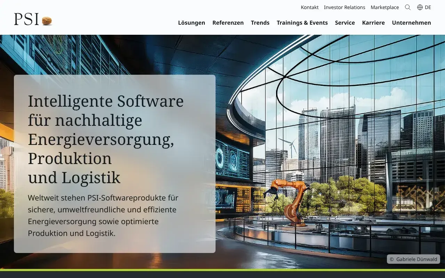Image resolution: width=445 pixels, height=278 pixels.
Task: Open the Karriere menu
Action: click(x=373, y=23)
